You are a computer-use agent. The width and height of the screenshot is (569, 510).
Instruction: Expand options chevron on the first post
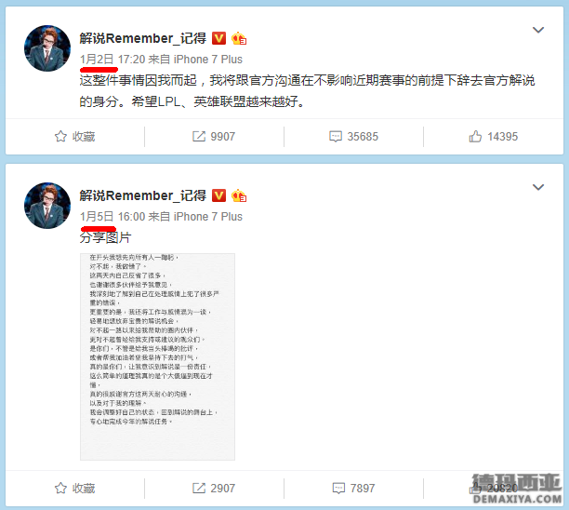coord(537,30)
